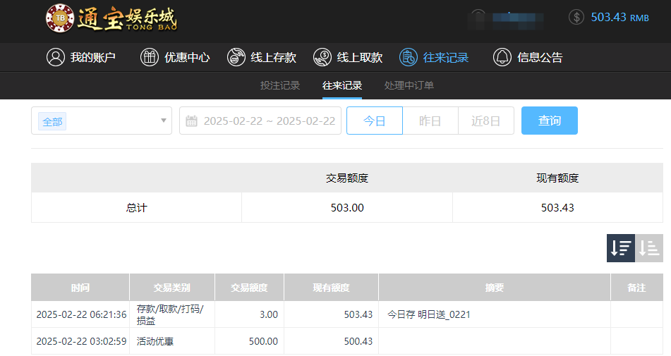Click the summary 现有额度 total 503.43 value

click(557, 208)
